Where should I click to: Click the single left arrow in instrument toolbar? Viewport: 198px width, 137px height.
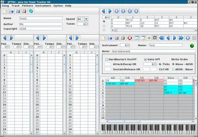168,38
